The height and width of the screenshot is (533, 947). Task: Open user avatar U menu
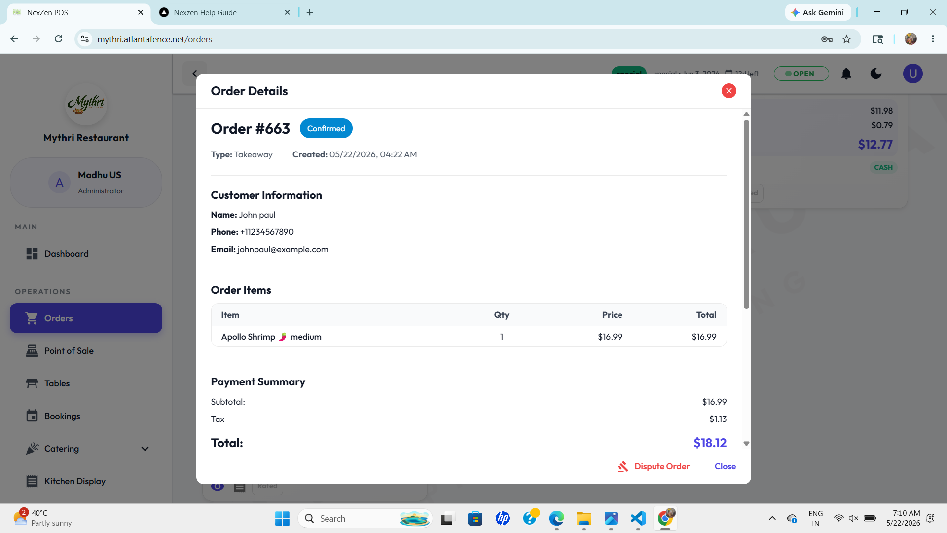(x=913, y=74)
